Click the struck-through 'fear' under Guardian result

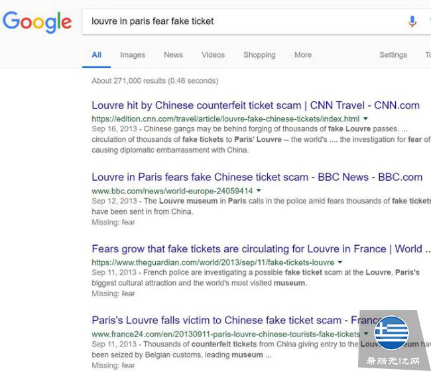pyautogui.click(x=128, y=293)
